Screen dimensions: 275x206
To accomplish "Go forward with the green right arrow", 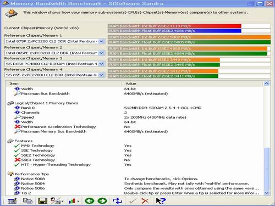I will point(102,201).
